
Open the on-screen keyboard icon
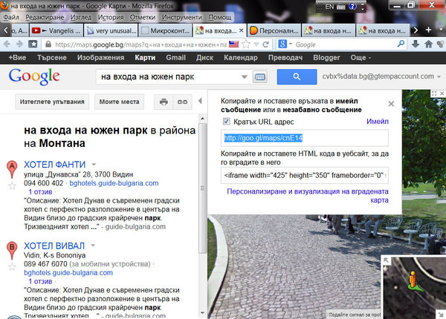click(260, 77)
